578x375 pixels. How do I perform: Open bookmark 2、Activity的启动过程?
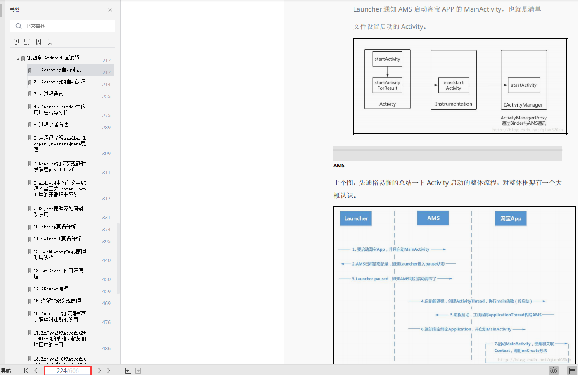point(59,82)
